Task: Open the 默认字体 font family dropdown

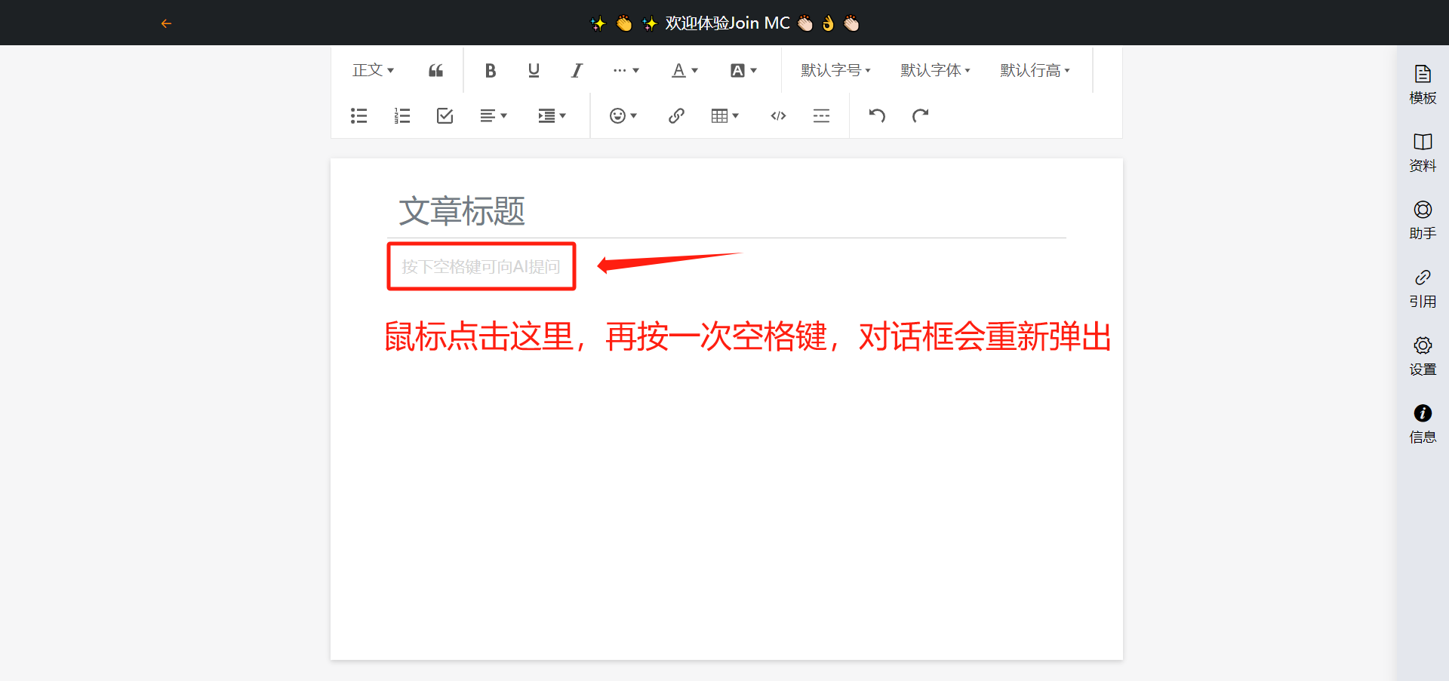Action: [x=935, y=71]
